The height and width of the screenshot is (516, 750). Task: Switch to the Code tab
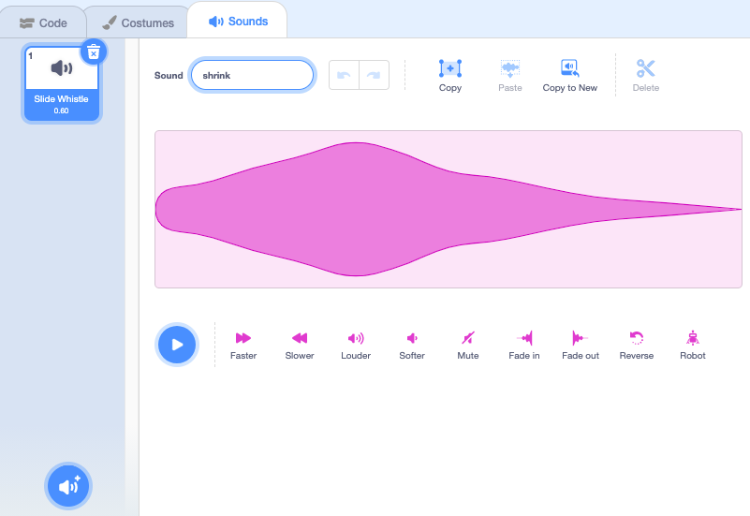pos(43,22)
